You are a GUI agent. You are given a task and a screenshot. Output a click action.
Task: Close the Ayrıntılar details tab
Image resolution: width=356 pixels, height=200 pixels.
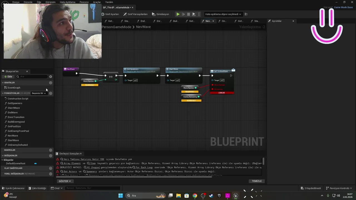293,21
